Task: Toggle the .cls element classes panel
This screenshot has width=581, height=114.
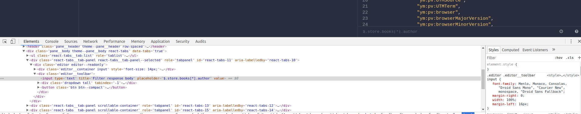Action: point(570,58)
